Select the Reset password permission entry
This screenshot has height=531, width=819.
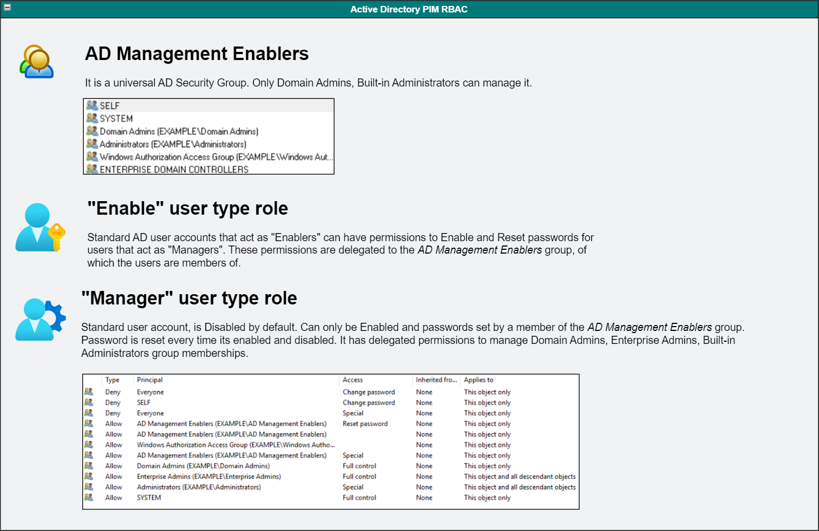(365, 424)
